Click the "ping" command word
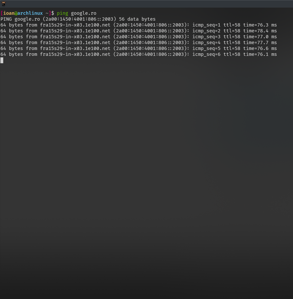This screenshot has width=293, height=299. click(62, 13)
